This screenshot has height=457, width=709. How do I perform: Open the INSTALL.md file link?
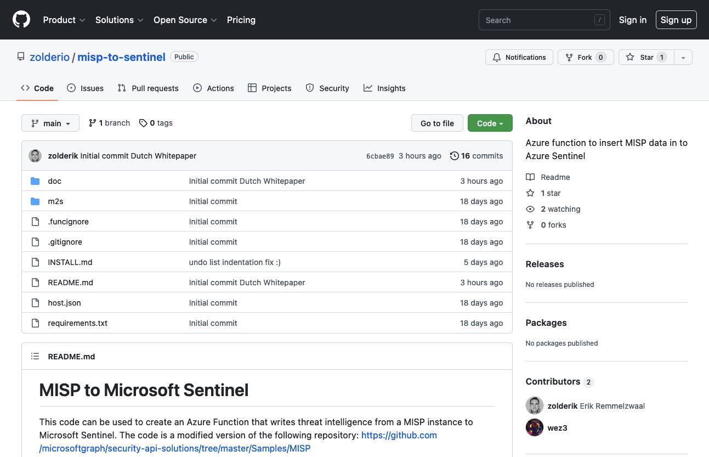point(70,262)
